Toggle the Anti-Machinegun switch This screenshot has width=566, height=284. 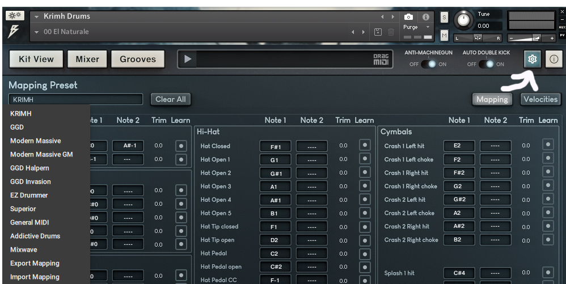click(428, 63)
